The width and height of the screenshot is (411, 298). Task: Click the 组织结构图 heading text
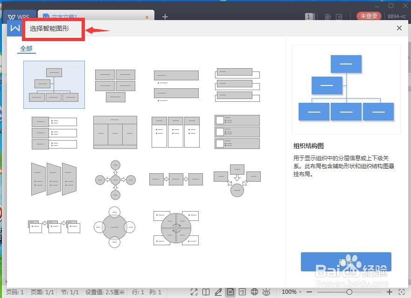[308, 146]
